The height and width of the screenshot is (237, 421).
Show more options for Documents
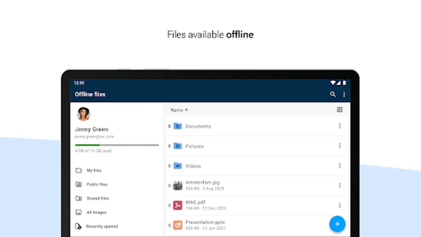coord(340,126)
